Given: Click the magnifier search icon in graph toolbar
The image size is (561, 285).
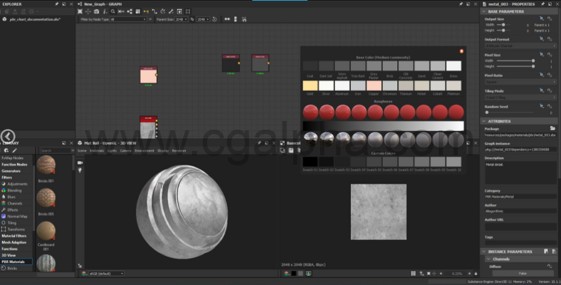Looking at the screenshot, I should click(x=113, y=11).
